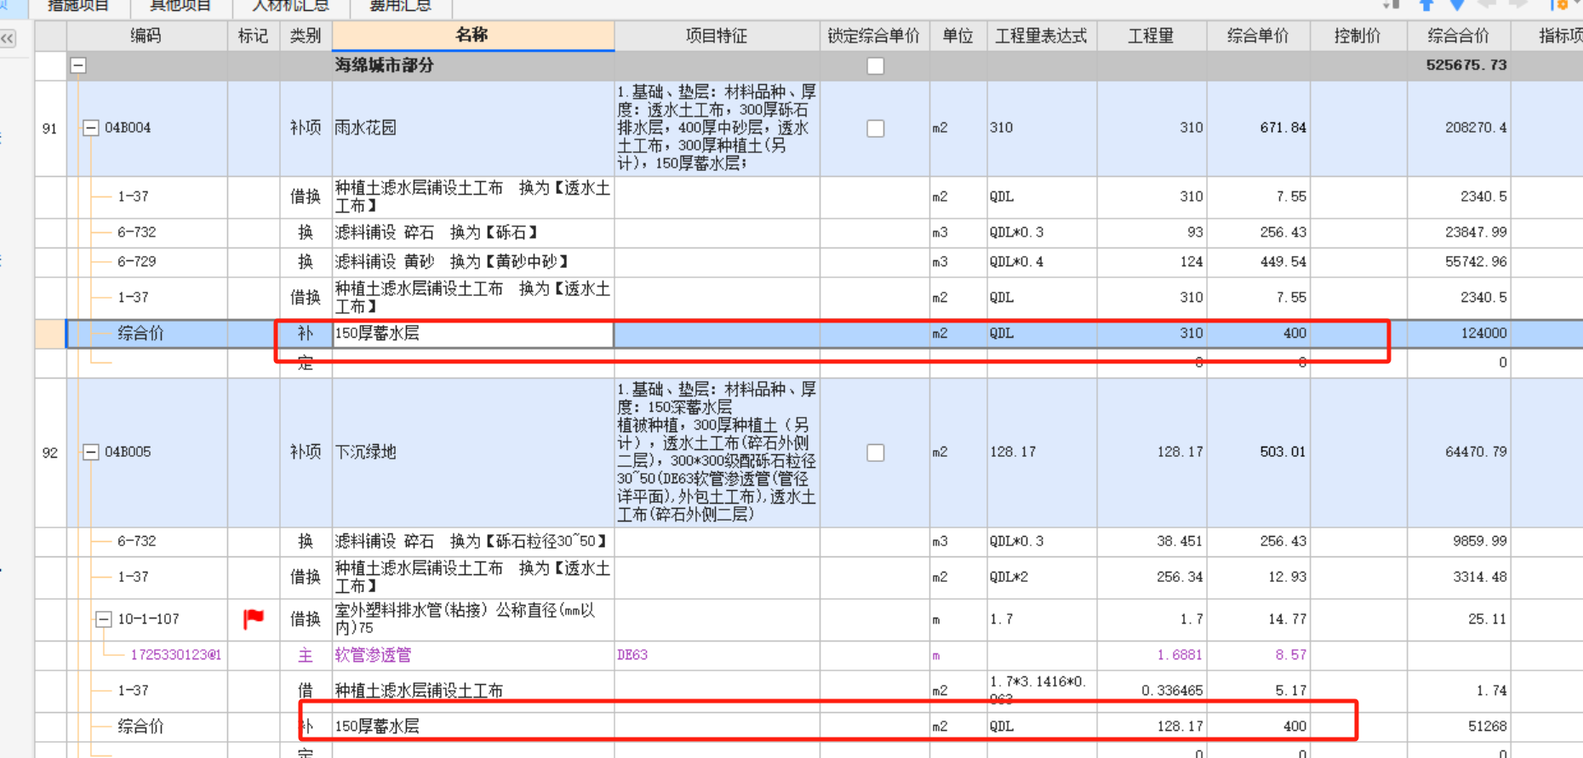Click the 工程量表达式 column header
1583x758 pixels.
[1042, 36]
